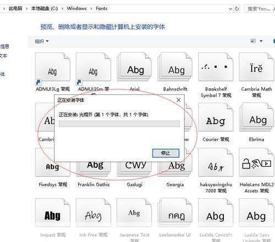Click the search Fonts input field

pyautogui.click(x=260, y=9)
